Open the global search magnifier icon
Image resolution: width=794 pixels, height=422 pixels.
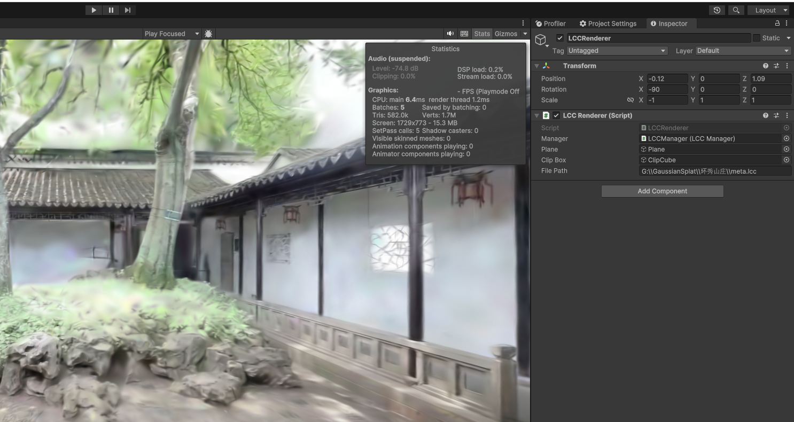tap(736, 10)
